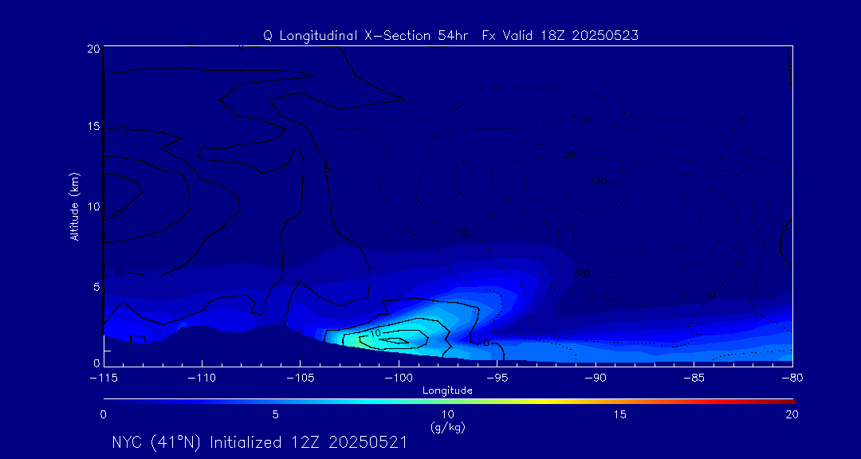Click the plot title "Q Longitudinal X-Section 54hr"
Screen dimensions: 861x459
click(x=366, y=36)
